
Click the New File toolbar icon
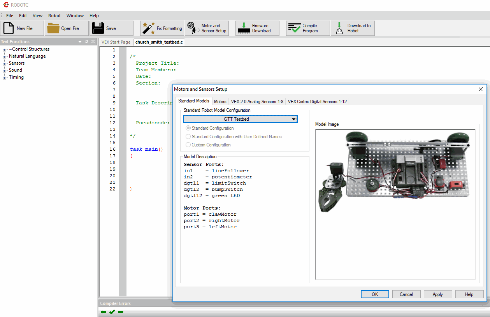point(9,28)
